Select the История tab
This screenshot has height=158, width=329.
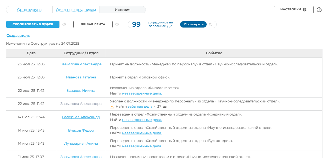click(x=122, y=10)
